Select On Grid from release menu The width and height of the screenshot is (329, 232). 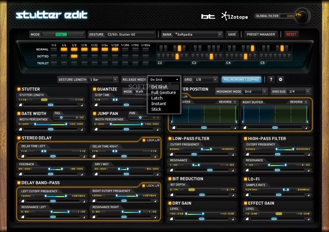164,87
